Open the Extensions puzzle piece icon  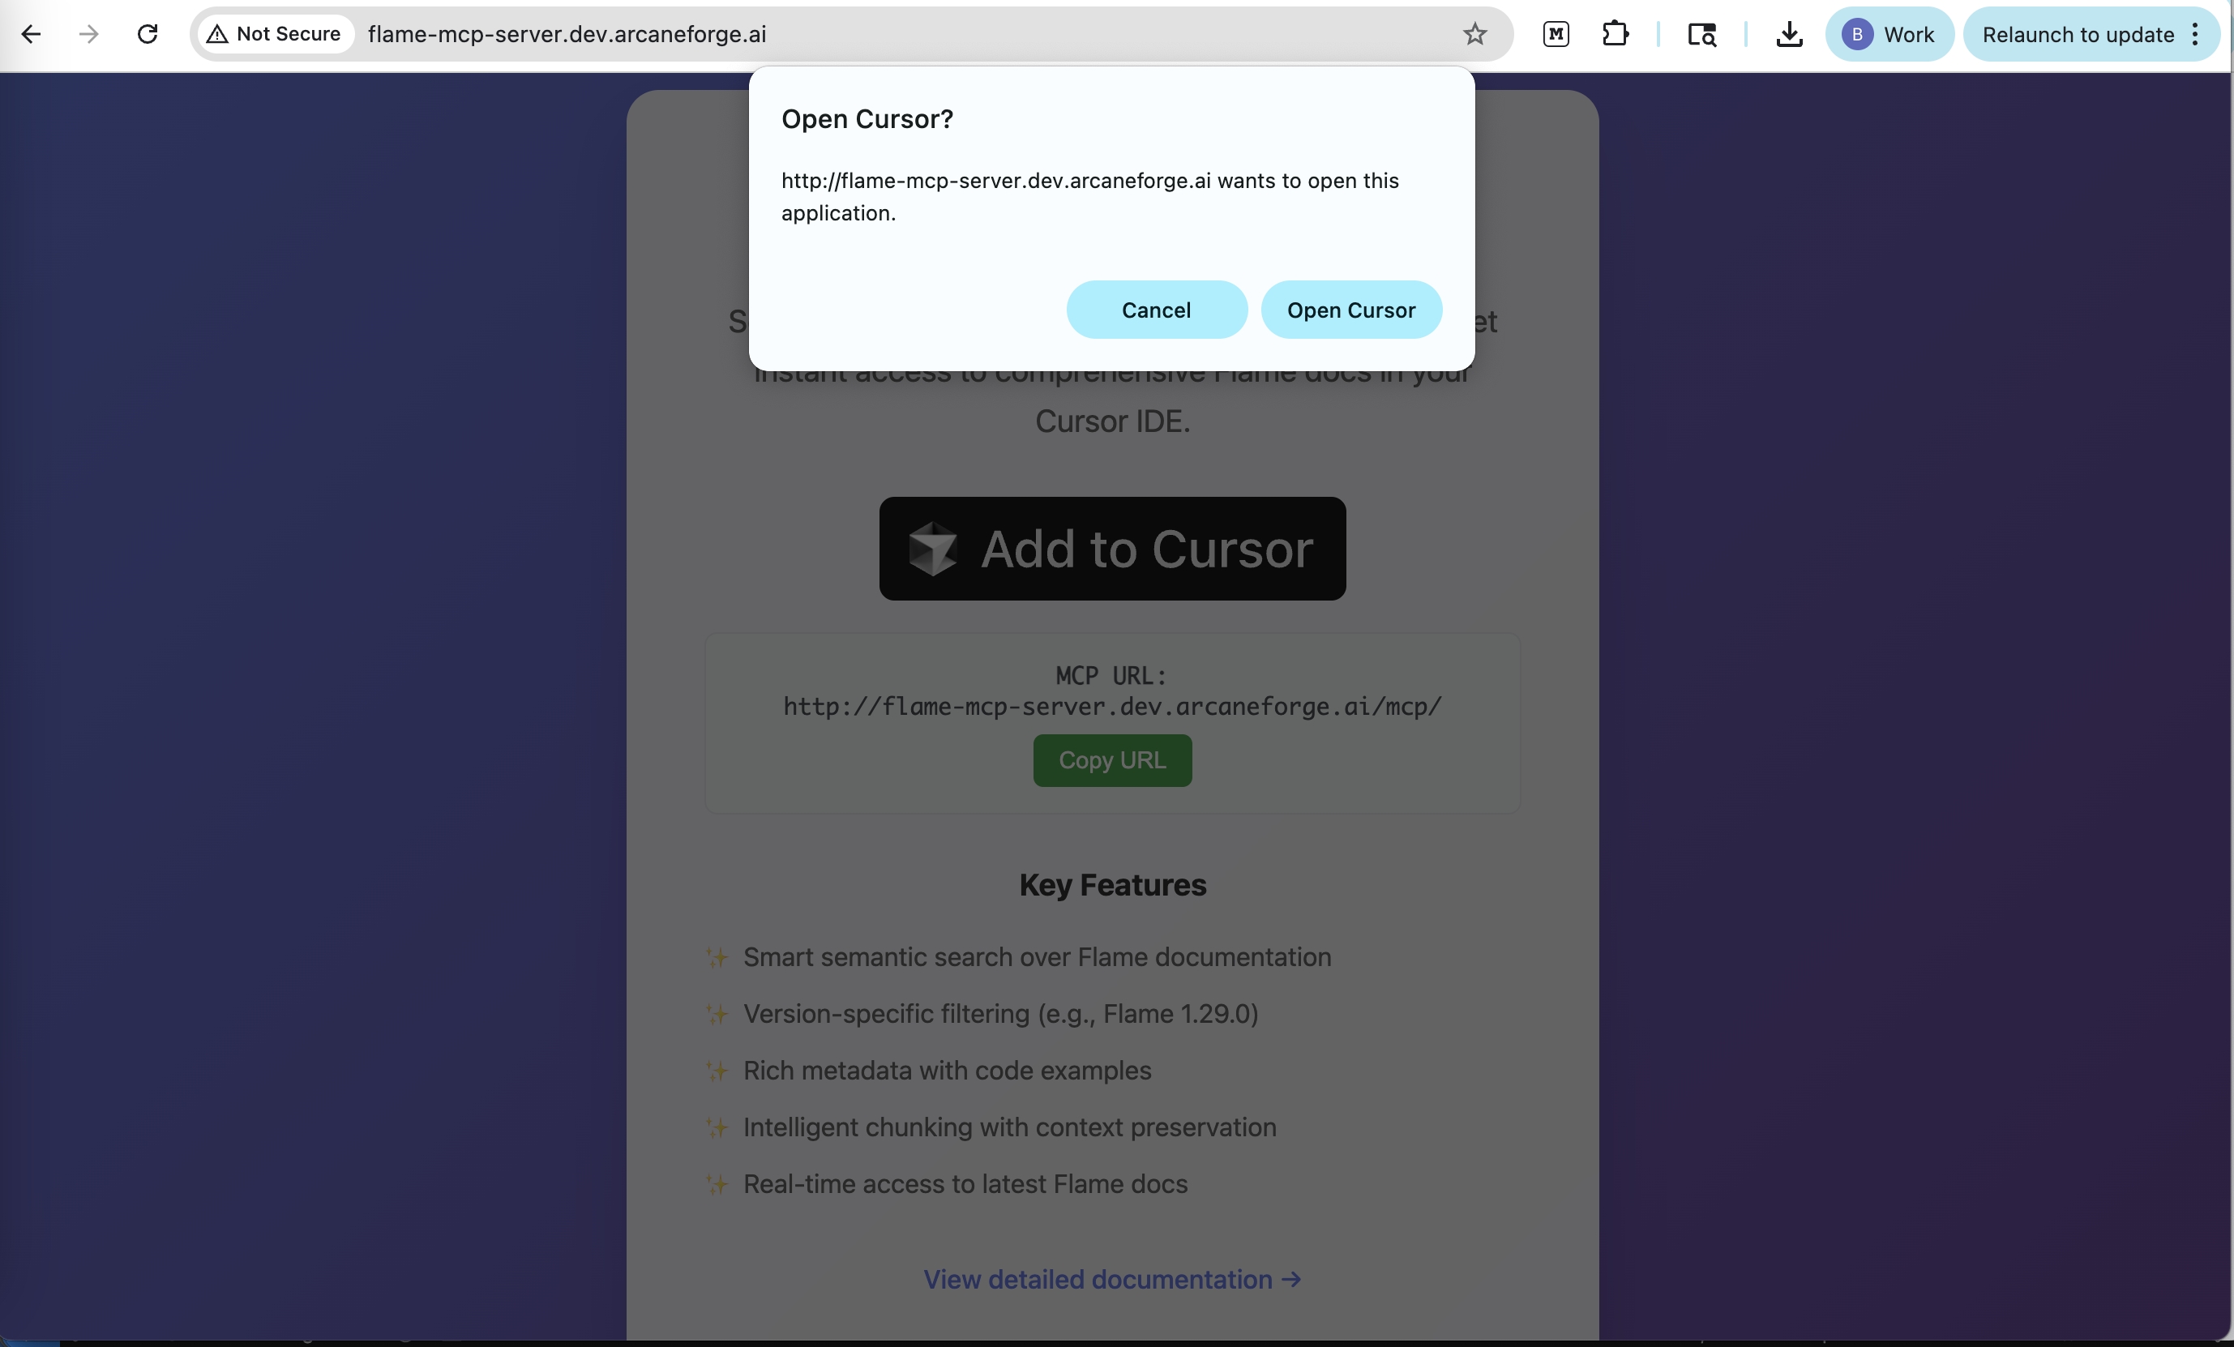tap(1616, 35)
